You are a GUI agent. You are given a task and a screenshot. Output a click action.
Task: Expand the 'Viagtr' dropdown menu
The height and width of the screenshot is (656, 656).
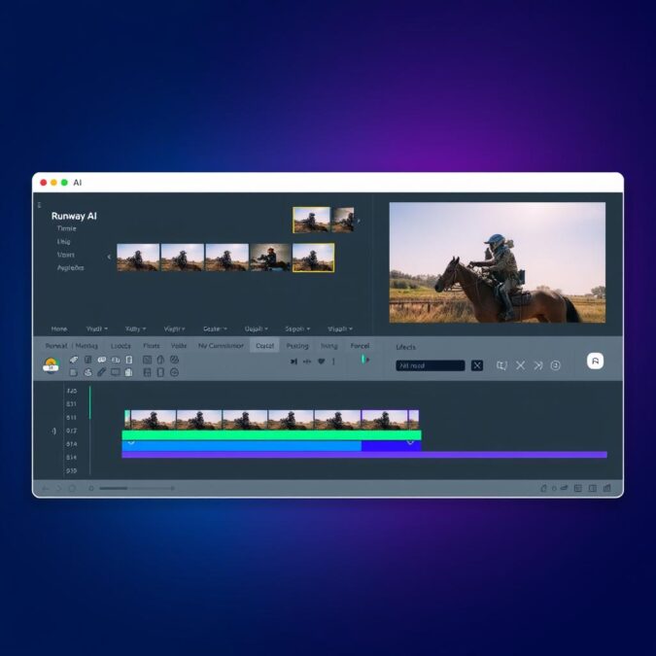pos(175,328)
